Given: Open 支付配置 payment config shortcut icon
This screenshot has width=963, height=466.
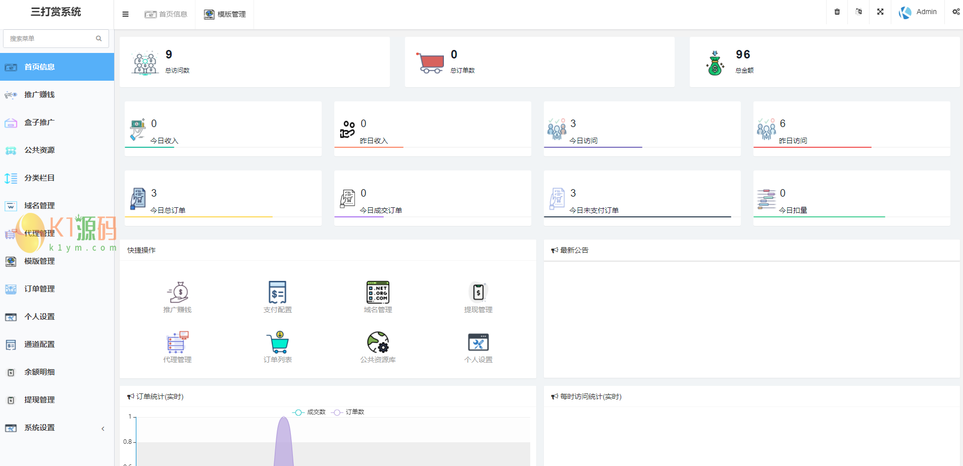Looking at the screenshot, I should tap(277, 292).
